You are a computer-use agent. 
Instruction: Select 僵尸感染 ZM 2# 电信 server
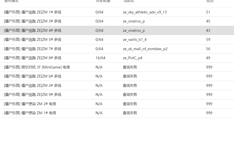30,104
